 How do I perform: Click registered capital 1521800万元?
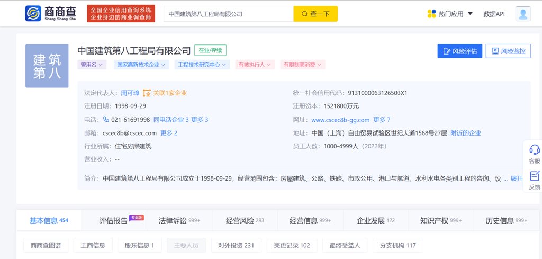pos(341,106)
